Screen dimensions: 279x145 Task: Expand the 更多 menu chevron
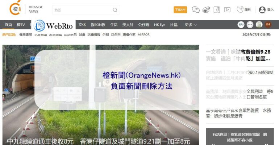(196, 25)
